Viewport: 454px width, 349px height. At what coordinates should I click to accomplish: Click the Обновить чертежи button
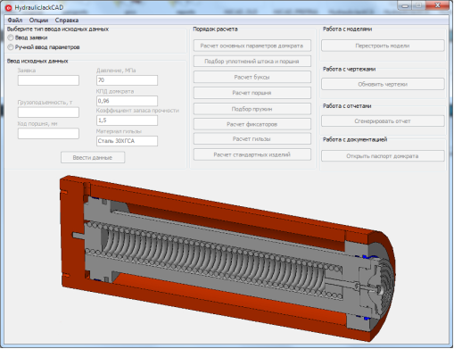click(x=383, y=84)
